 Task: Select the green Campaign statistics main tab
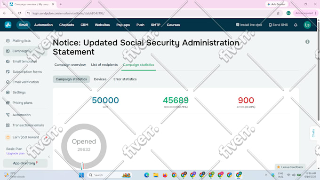(138, 64)
